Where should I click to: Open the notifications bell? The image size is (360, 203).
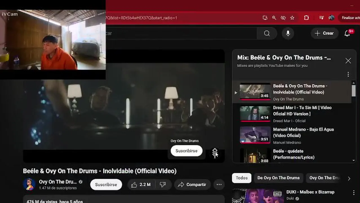[347, 33]
